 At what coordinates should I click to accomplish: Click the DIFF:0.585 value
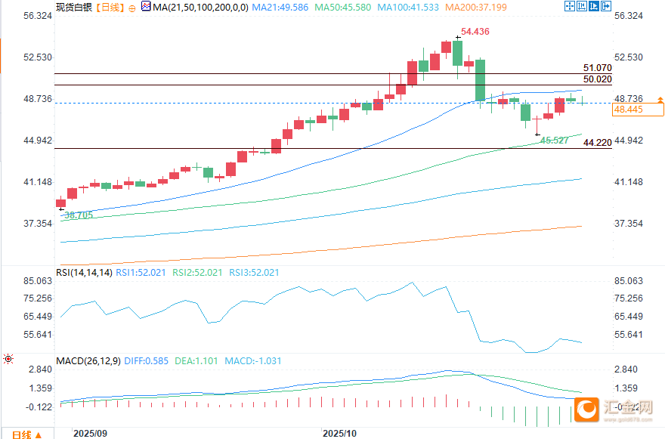[x=147, y=361]
